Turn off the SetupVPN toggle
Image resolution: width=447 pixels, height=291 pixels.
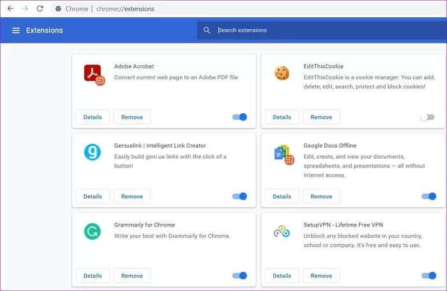[429, 276]
